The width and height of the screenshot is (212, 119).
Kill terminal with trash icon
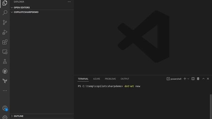[198, 79]
